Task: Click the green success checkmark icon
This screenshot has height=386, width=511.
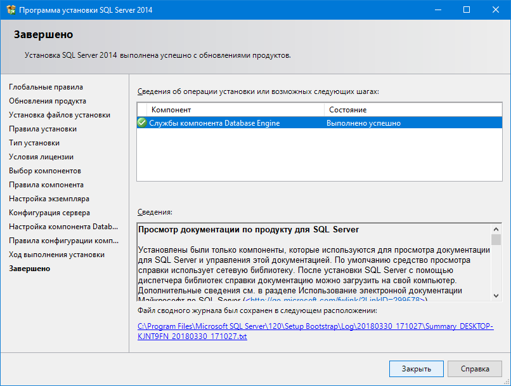Action: tap(142, 123)
